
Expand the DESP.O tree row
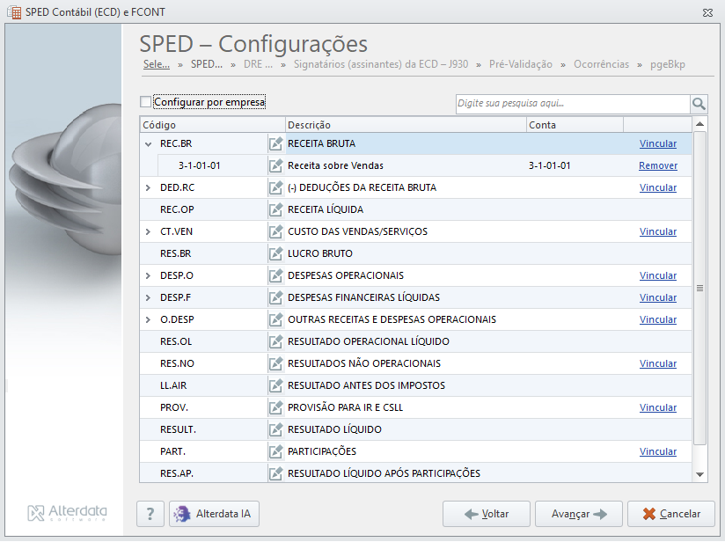(x=148, y=275)
